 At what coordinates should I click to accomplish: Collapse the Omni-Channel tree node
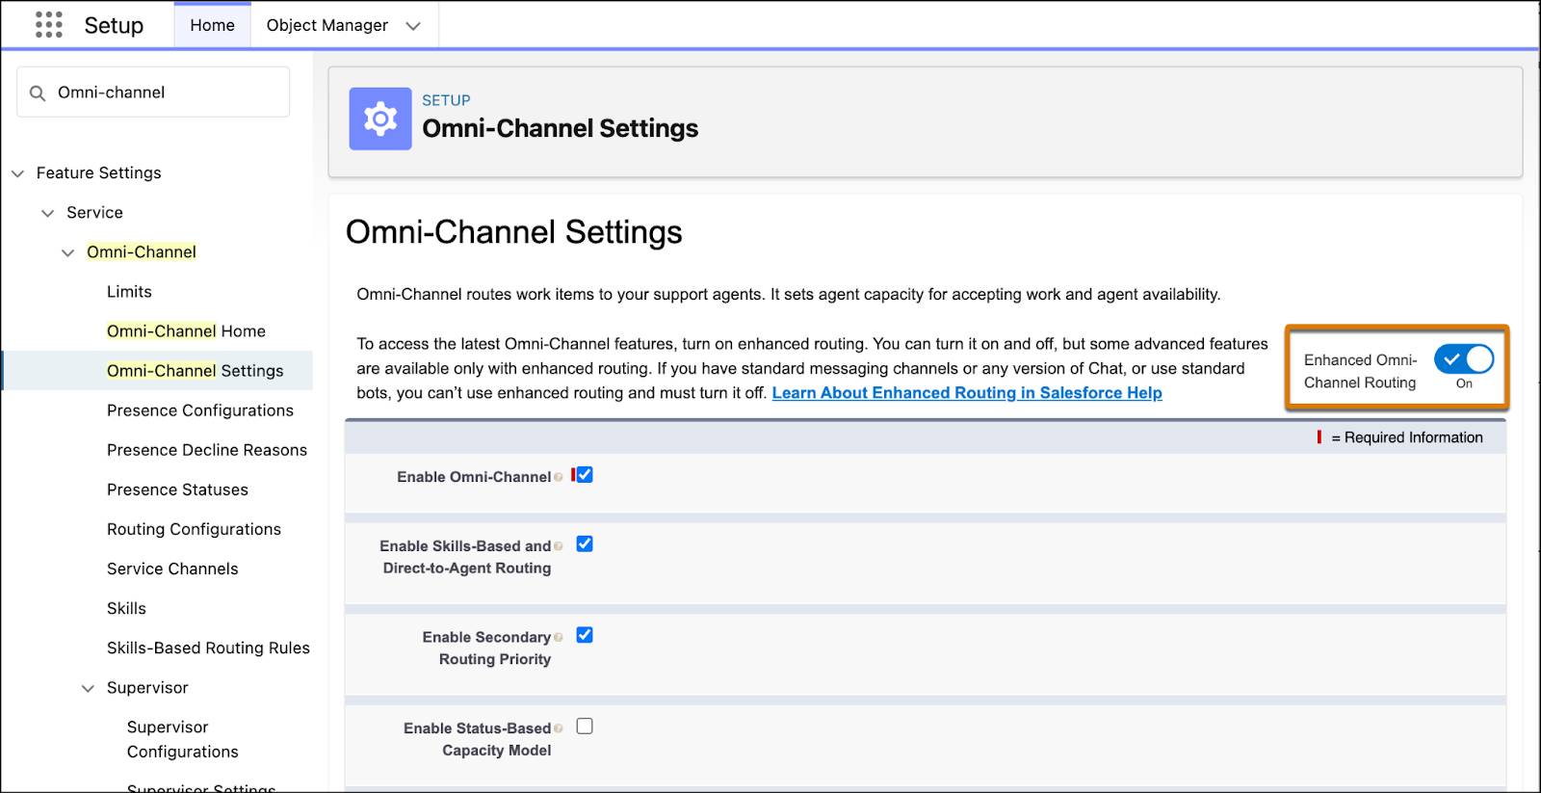(67, 252)
